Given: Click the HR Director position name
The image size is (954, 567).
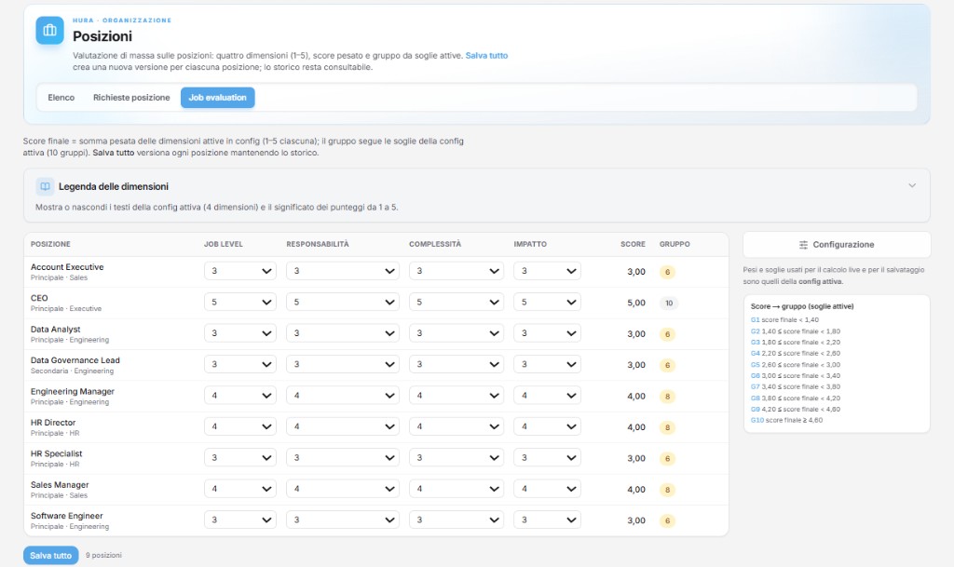Looking at the screenshot, I should pos(53,423).
